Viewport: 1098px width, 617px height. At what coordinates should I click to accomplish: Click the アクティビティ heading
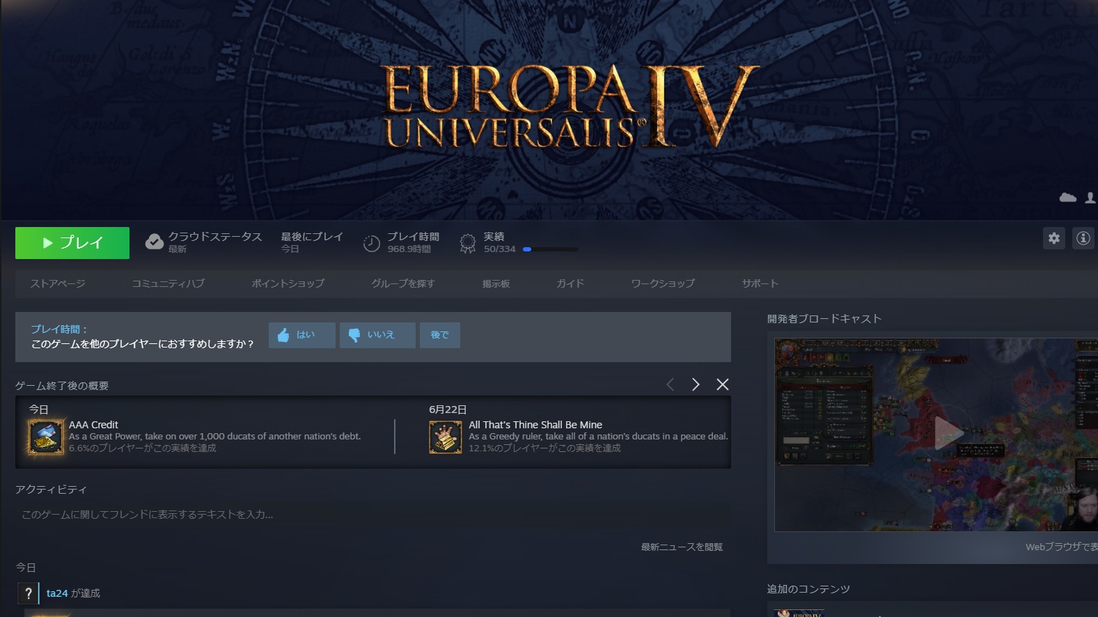[x=51, y=490]
